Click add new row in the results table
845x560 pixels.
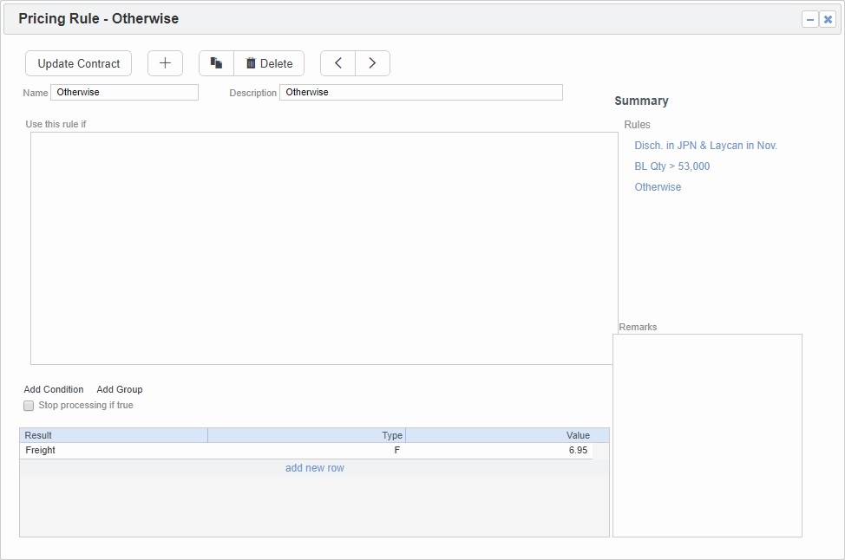click(315, 467)
